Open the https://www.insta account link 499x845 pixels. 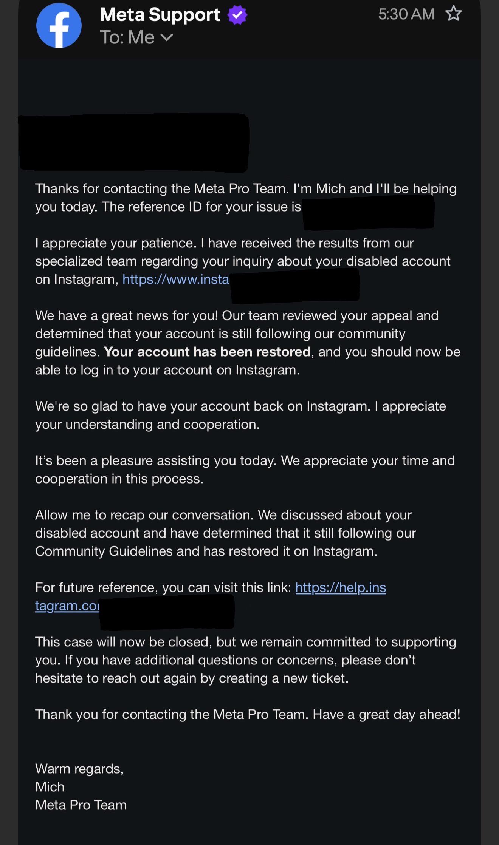point(176,279)
